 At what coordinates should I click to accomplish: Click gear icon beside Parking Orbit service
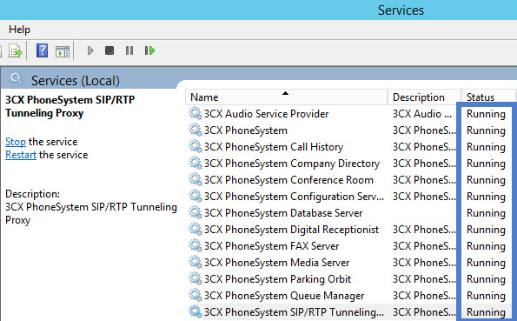(195, 278)
